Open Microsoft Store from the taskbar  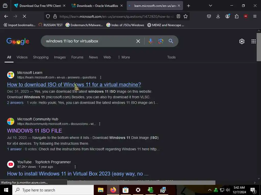click(x=125, y=190)
